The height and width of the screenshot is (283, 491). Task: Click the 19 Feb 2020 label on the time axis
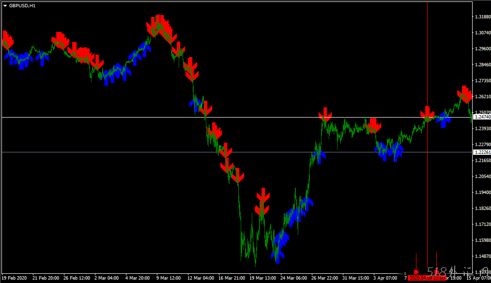coord(15,278)
